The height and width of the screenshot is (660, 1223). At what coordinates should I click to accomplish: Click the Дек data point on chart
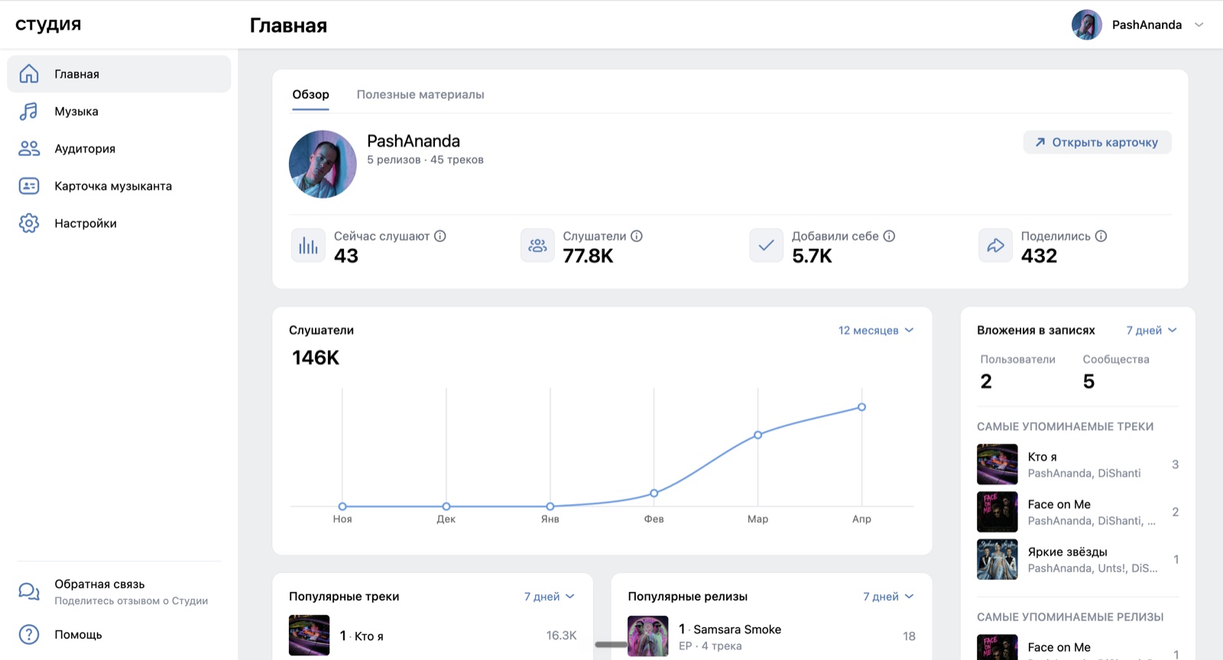(446, 506)
